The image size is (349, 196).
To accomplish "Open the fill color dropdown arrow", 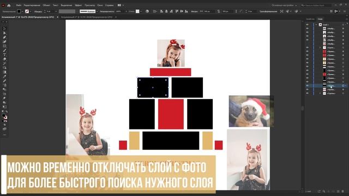I will 22,11.
